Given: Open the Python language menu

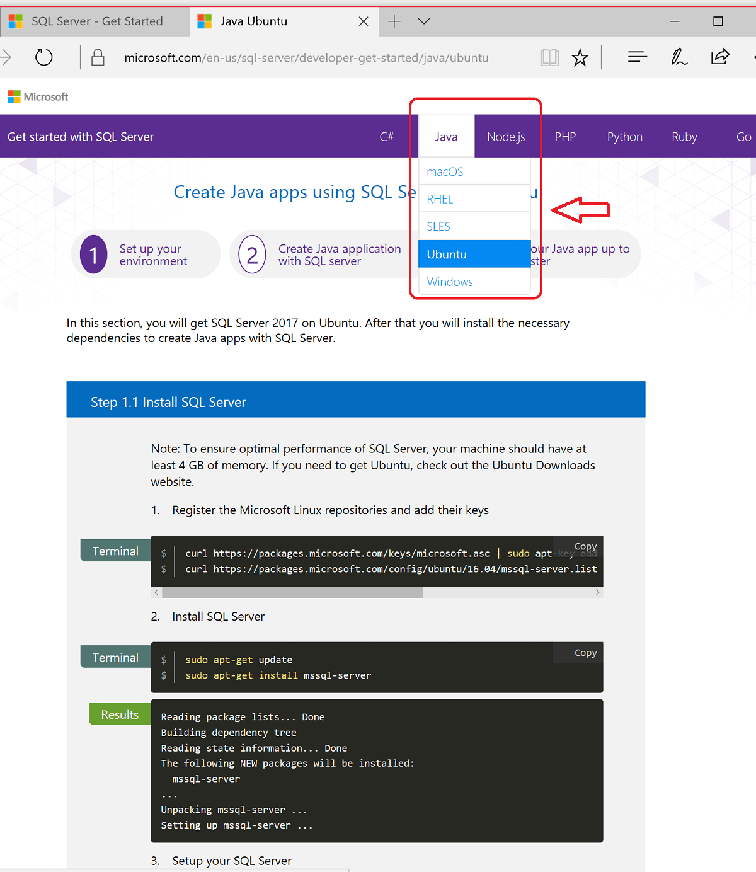Looking at the screenshot, I should pyautogui.click(x=625, y=137).
